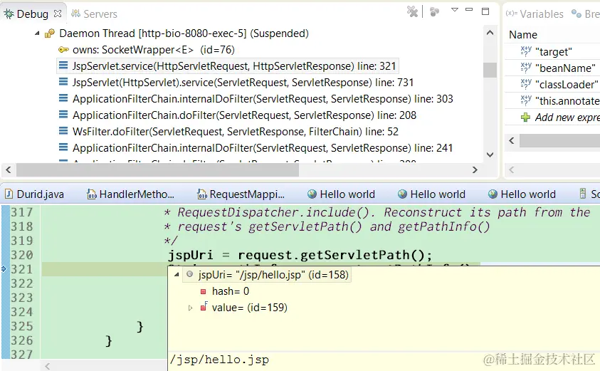
Task: Close the Debug view tab
Action: [58, 14]
